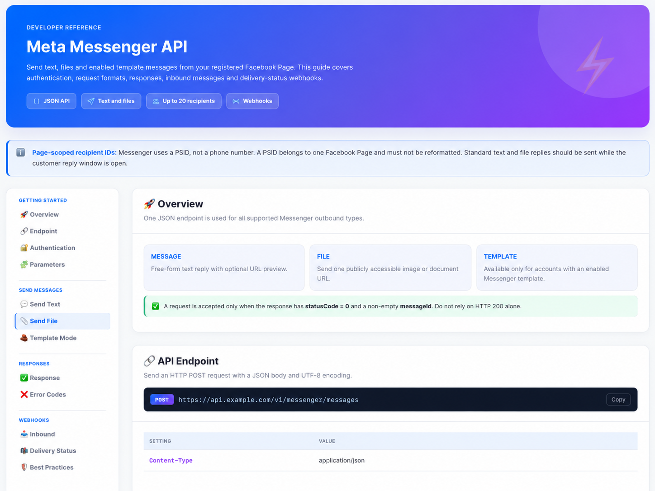Click the POST method badge
655x491 pixels.
(162, 400)
